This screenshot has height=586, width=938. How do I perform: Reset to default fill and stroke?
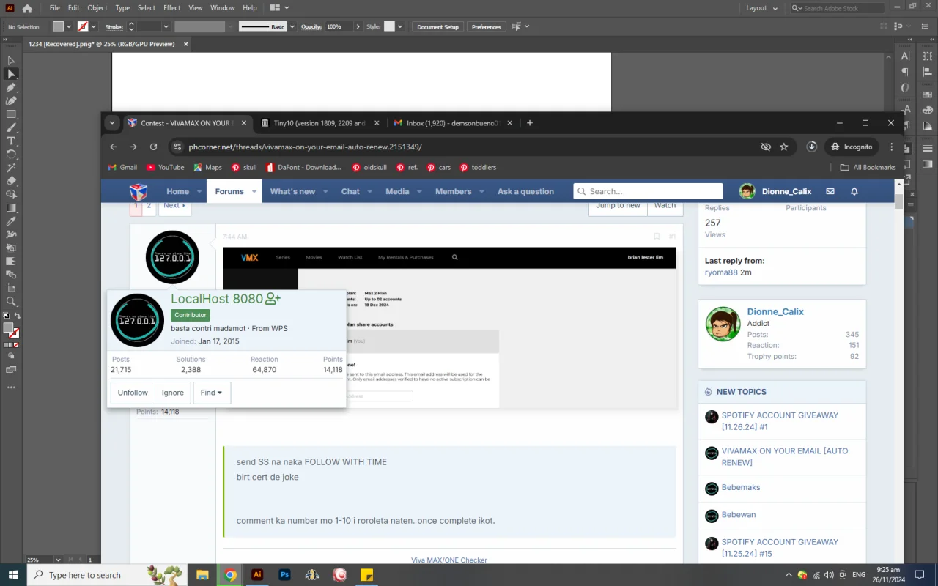click(x=6, y=316)
